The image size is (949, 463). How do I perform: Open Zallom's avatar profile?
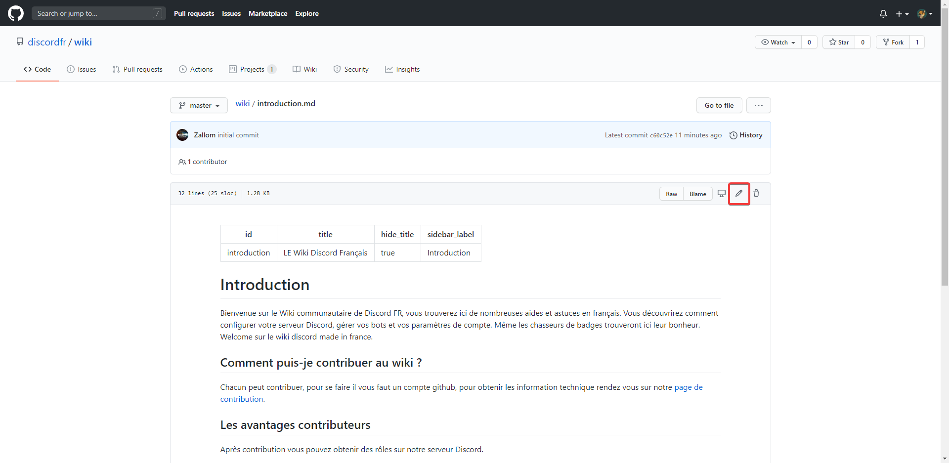tap(182, 135)
